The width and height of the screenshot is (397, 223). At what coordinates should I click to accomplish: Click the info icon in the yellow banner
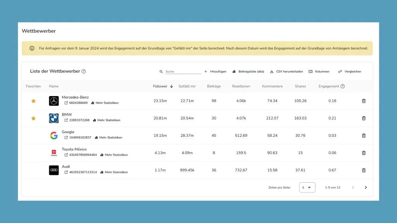tap(32, 48)
